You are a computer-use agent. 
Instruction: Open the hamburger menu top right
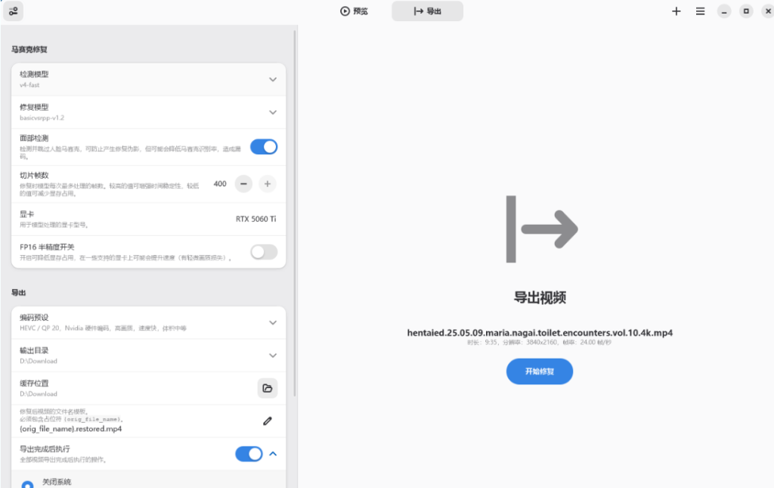pyautogui.click(x=700, y=11)
